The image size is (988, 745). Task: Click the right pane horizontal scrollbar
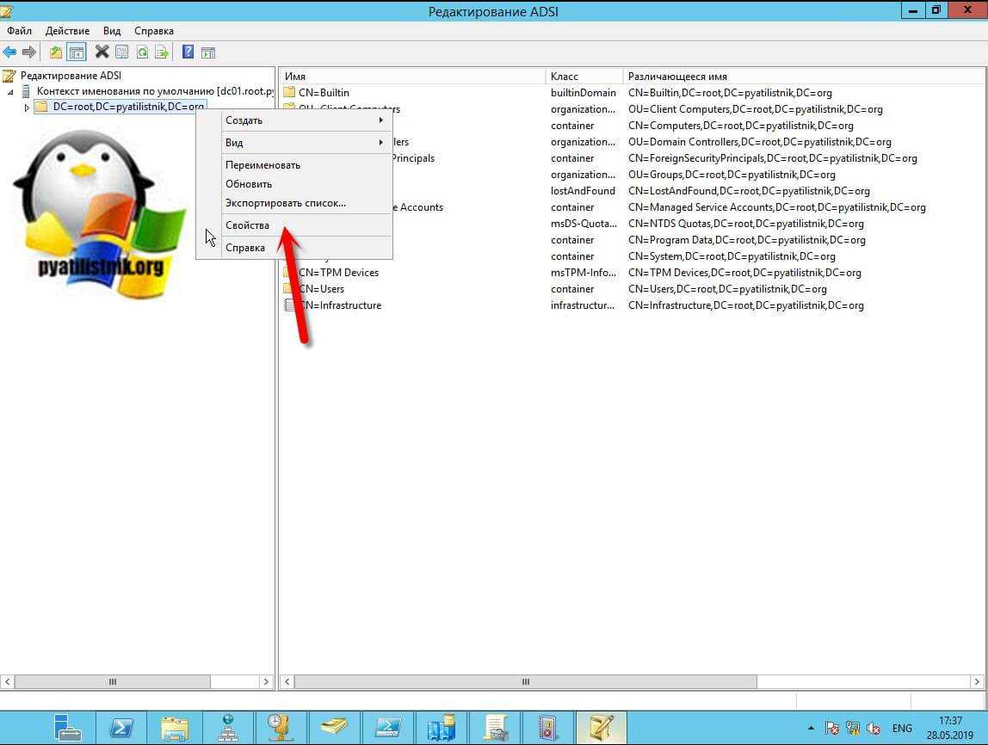tap(525, 682)
